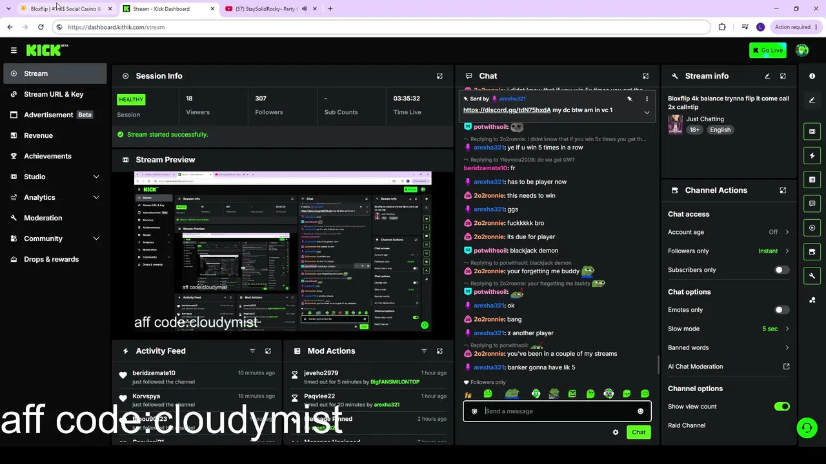Click the KICK logo in the header

pyautogui.click(x=46, y=50)
